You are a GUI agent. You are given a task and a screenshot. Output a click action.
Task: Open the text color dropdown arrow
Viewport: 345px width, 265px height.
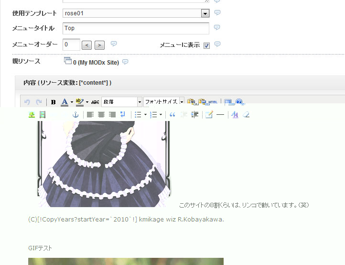(72, 102)
